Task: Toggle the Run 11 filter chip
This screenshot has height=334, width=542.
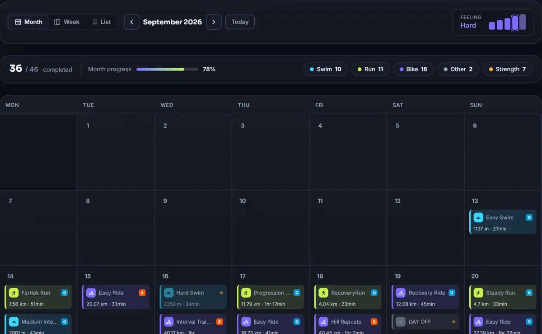Action: (370, 69)
